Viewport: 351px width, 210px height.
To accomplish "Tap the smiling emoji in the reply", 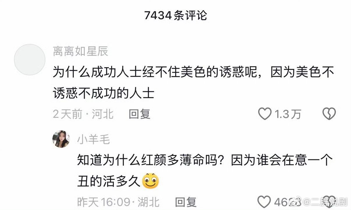I will pos(150,181).
